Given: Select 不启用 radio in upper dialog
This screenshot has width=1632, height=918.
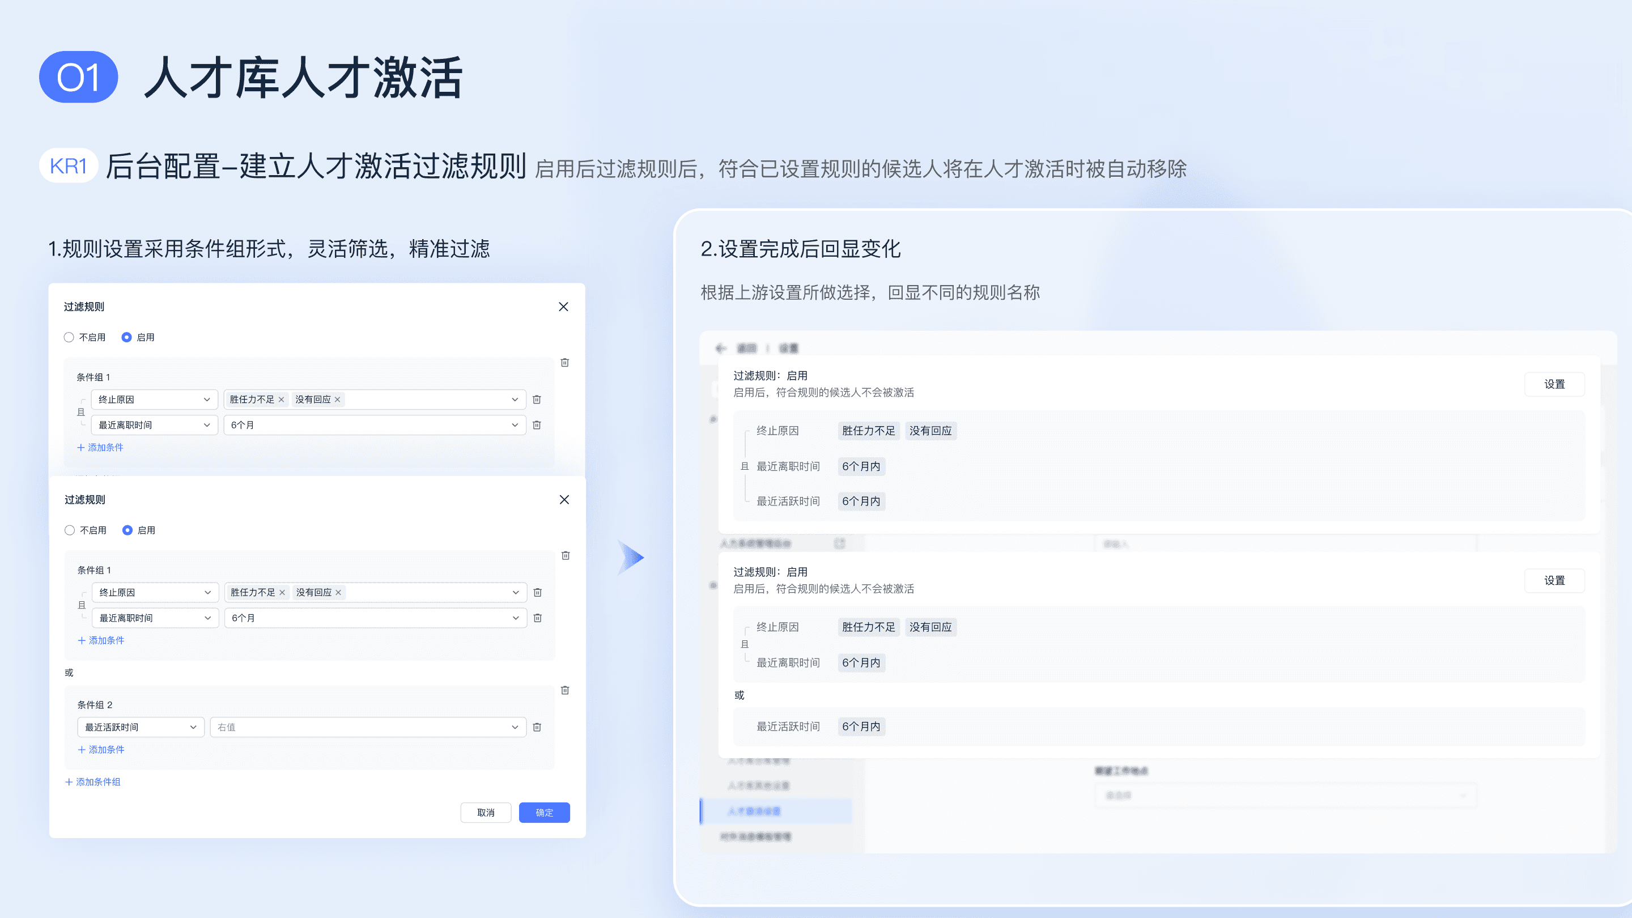Looking at the screenshot, I should 69,337.
